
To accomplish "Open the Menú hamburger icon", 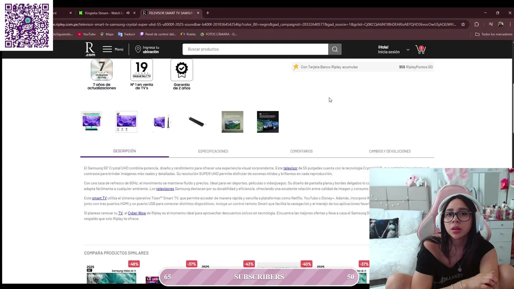I will 107,49.
